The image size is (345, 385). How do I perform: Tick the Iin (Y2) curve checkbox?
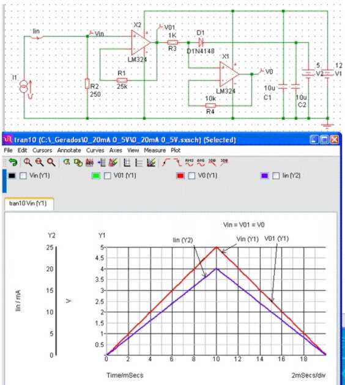[x=276, y=176]
